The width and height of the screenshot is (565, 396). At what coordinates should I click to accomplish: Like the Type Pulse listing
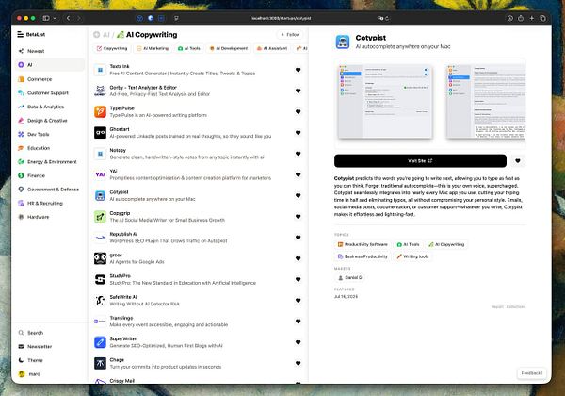[298, 112]
